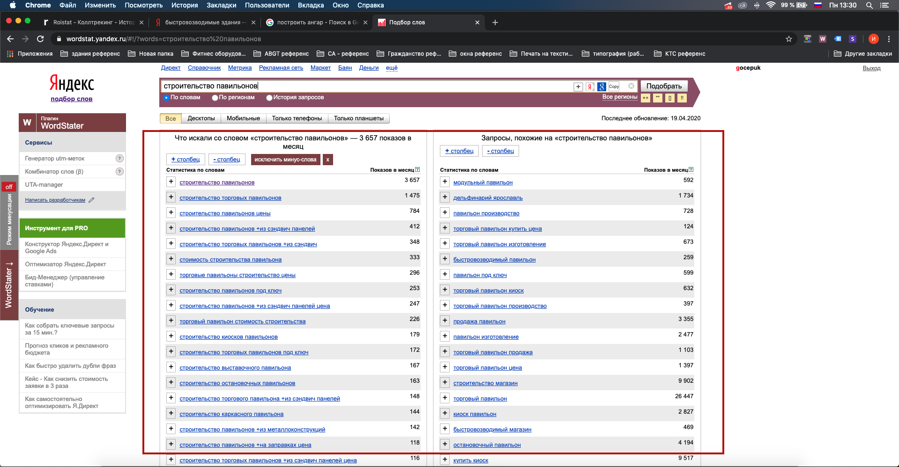The height and width of the screenshot is (467, 899).
Task: Add 'строительство павильонов' with its plus button
Action: click(x=171, y=182)
